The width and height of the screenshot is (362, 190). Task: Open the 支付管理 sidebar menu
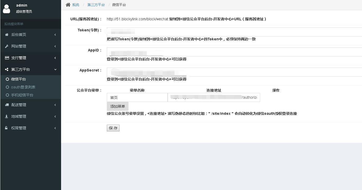[x=31, y=58]
